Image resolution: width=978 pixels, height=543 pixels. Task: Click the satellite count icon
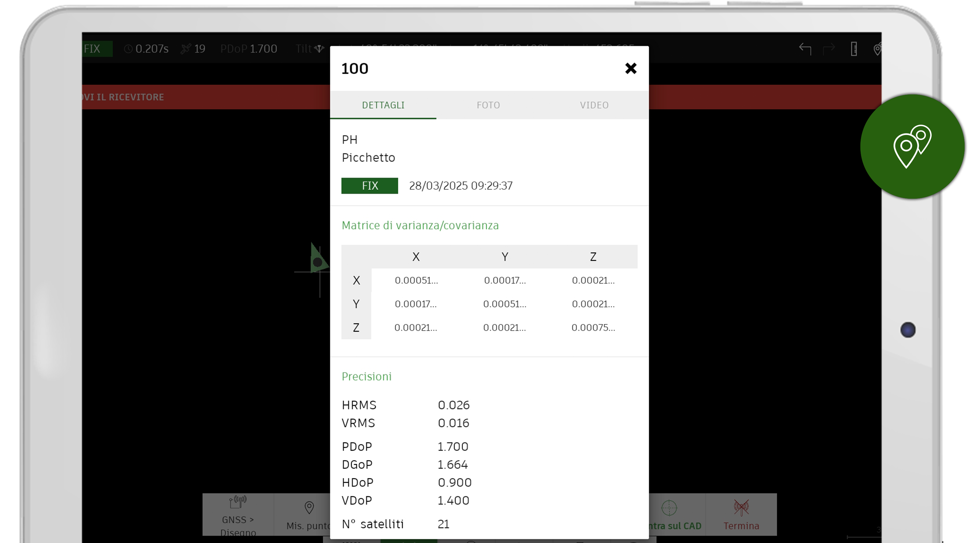[186, 49]
